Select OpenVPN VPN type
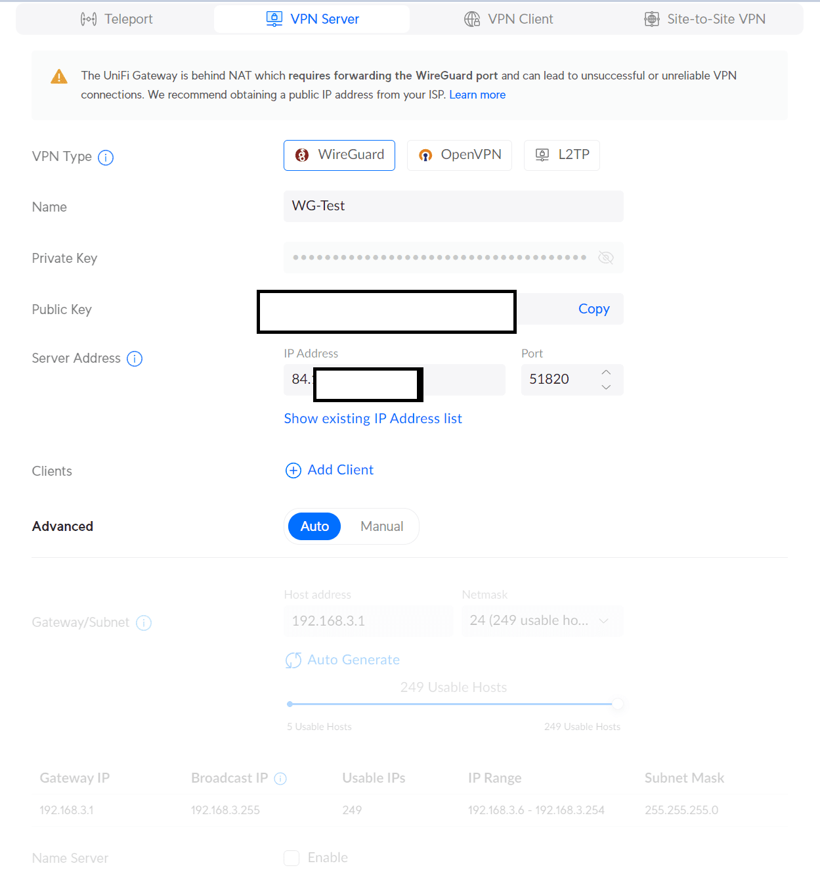The image size is (820, 895). pyautogui.click(x=460, y=155)
